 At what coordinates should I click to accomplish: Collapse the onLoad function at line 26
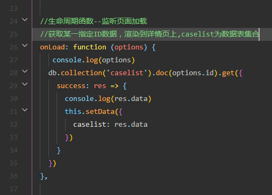[25, 46]
